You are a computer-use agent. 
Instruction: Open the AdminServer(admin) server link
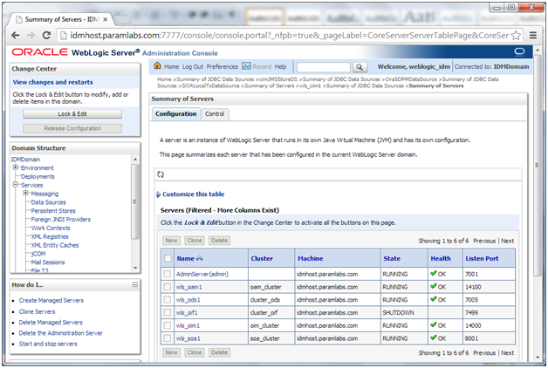(x=202, y=274)
